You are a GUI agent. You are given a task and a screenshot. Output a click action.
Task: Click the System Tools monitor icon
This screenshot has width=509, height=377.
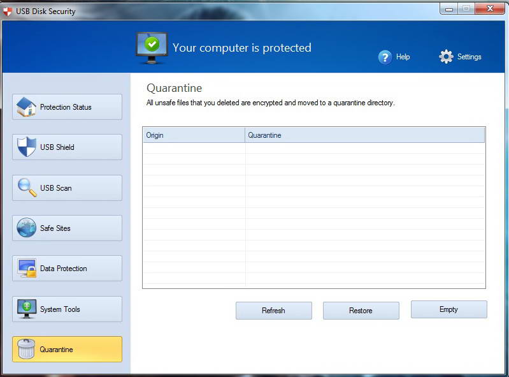pos(27,309)
